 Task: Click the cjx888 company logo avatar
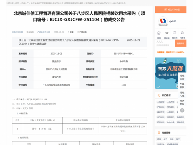click(163, 21)
